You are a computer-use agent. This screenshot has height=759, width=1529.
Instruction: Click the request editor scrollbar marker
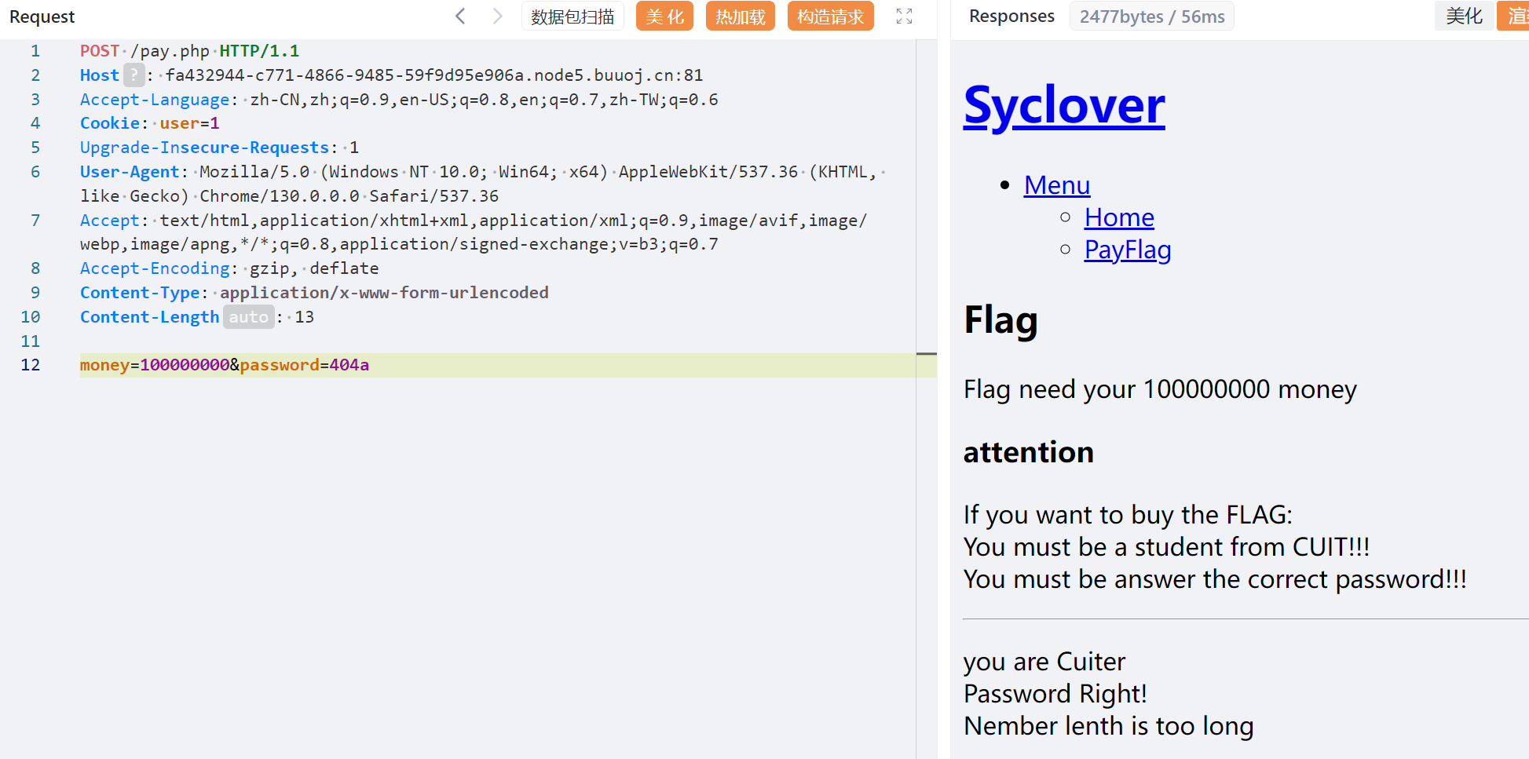tap(927, 354)
